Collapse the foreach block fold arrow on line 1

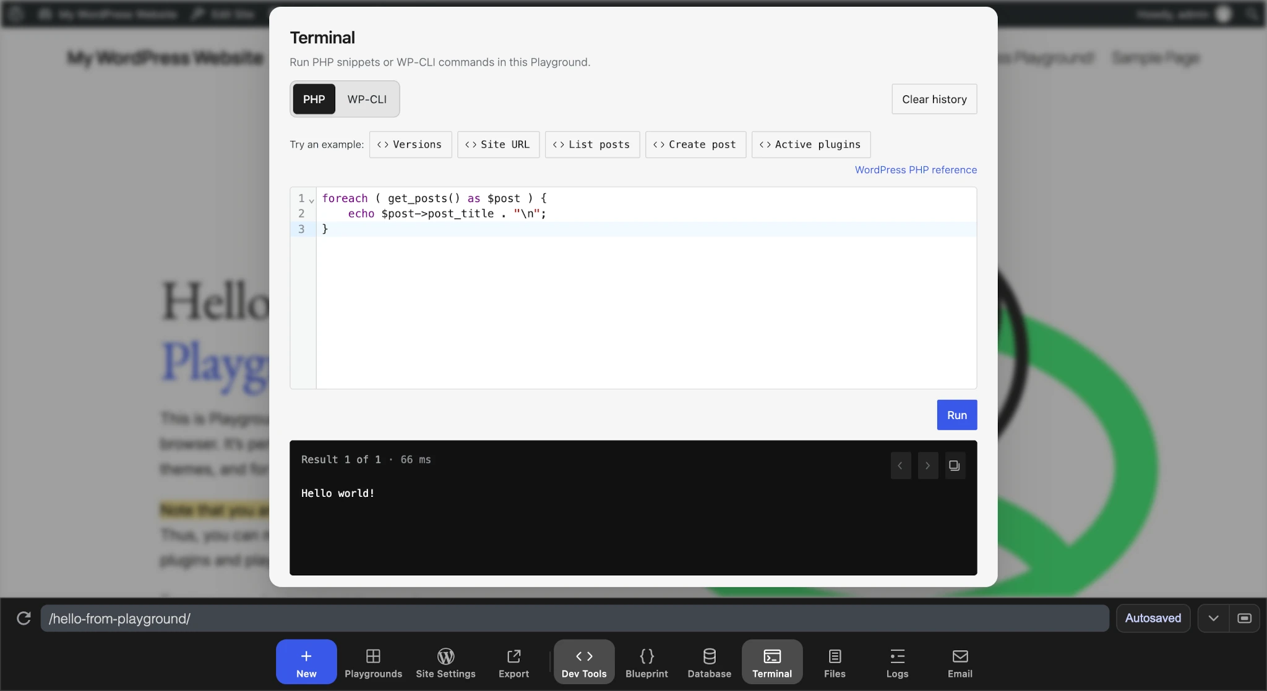[x=311, y=200]
